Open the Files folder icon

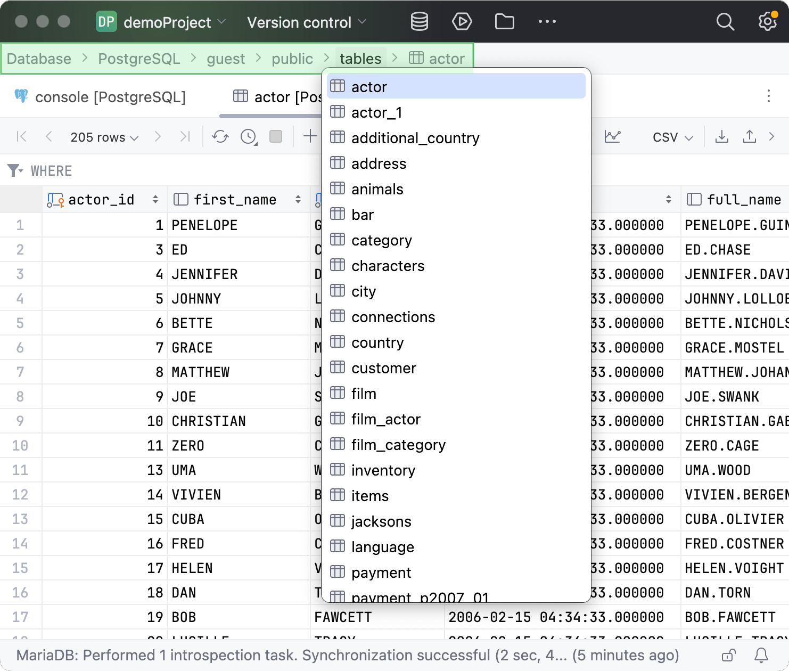[x=504, y=22]
